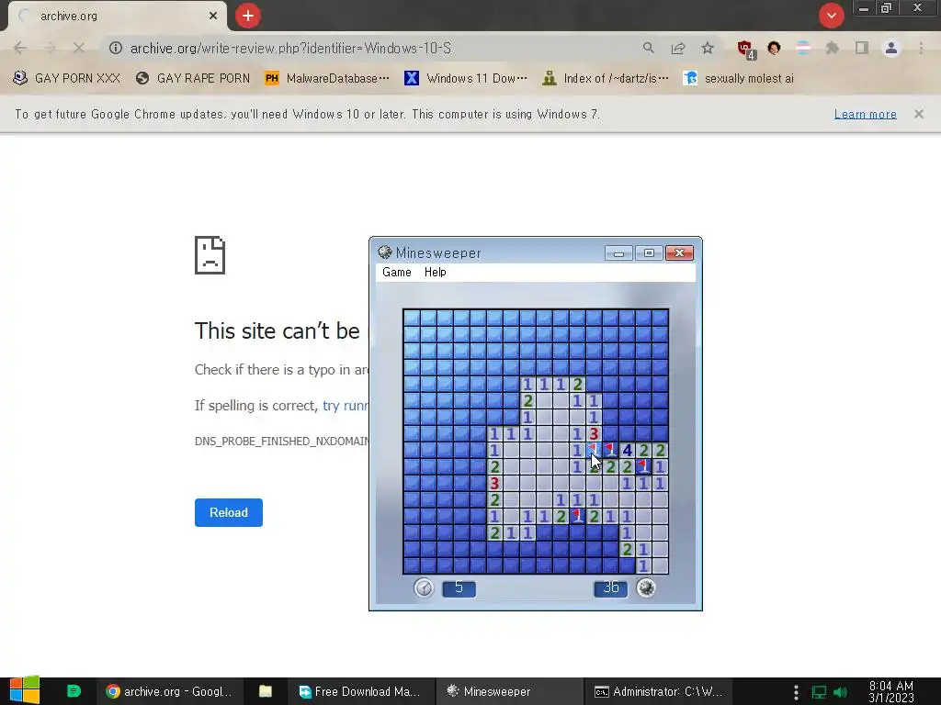Minimize the Minesweeper window
This screenshot has width=941, height=705.
click(618, 253)
